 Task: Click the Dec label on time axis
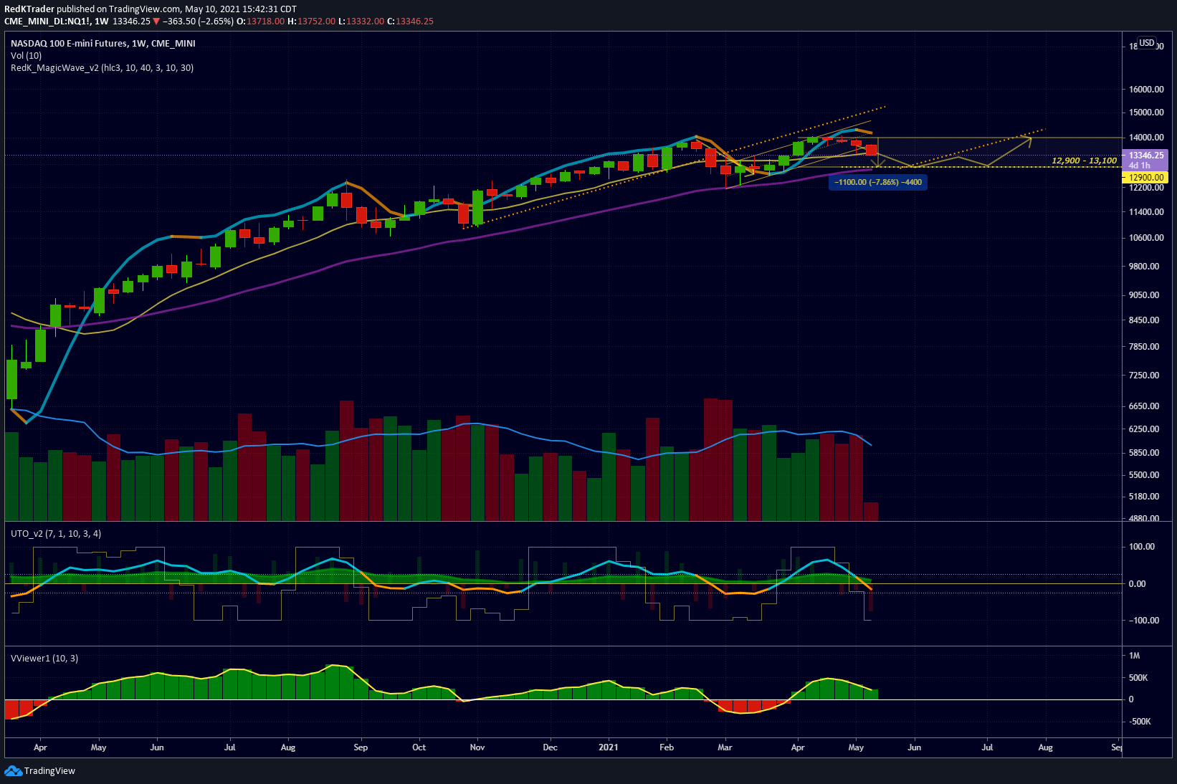pos(550,747)
